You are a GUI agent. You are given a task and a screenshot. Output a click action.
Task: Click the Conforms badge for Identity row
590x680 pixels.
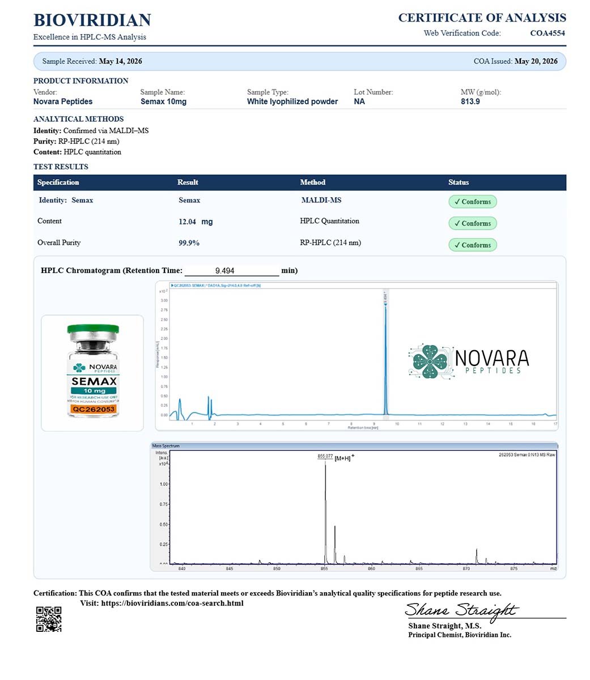tap(473, 202)
